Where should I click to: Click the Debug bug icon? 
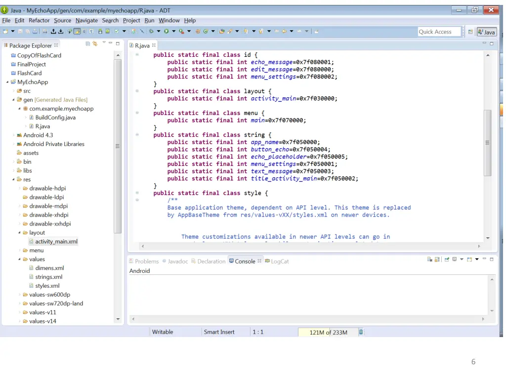(x=151, y=31)
